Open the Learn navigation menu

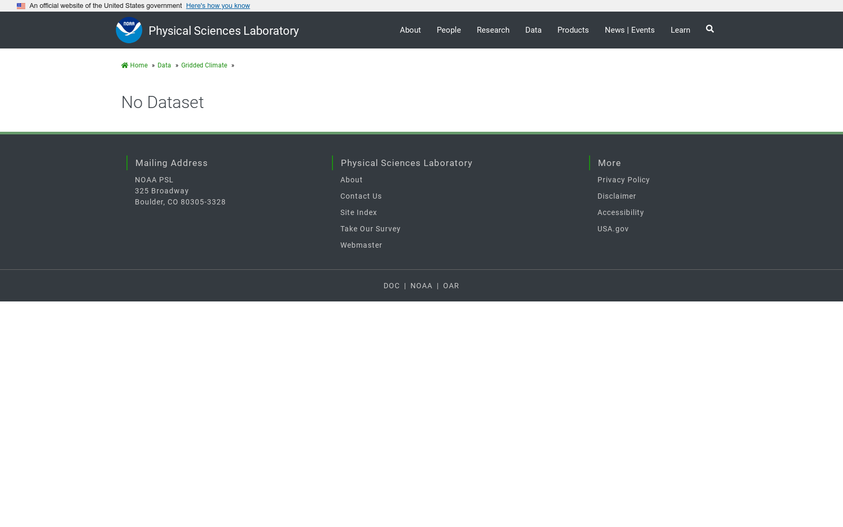click(680, 30)
